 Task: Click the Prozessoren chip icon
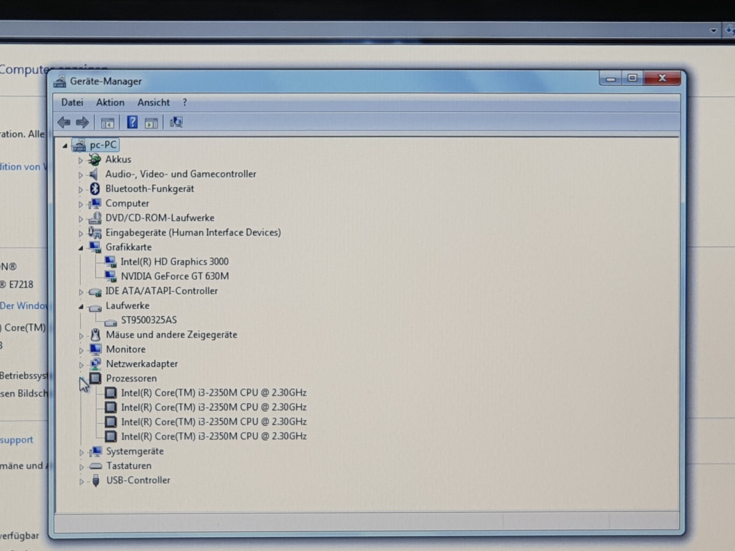(x=95, y=378)
